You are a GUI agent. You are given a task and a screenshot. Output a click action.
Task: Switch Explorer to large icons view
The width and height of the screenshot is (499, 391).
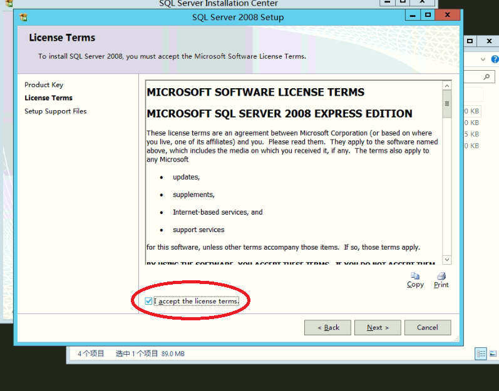pyautogui.click(x=493, y=353)
